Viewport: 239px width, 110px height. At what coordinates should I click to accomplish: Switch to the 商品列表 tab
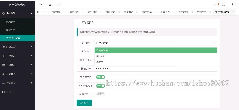[x=74, y=12]
